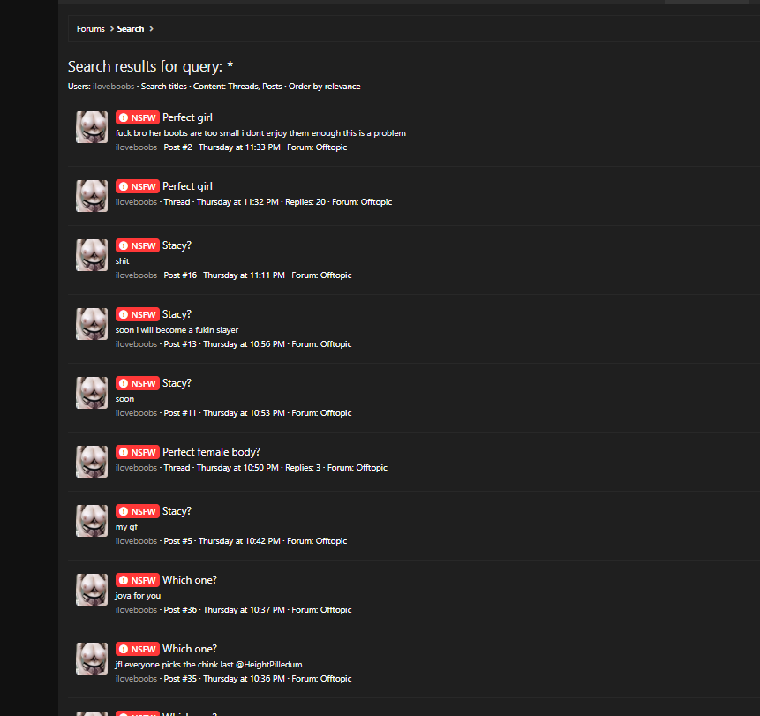760x716 pixels.
Task: Open the 'Perfect girl' post #2 result
Action: tap(187, 117)
